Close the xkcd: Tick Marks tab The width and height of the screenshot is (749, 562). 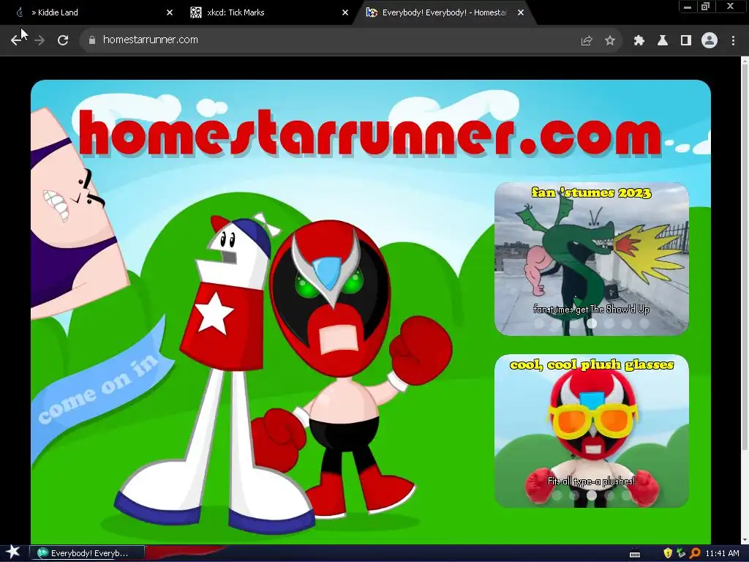click(x=345, y=12)
